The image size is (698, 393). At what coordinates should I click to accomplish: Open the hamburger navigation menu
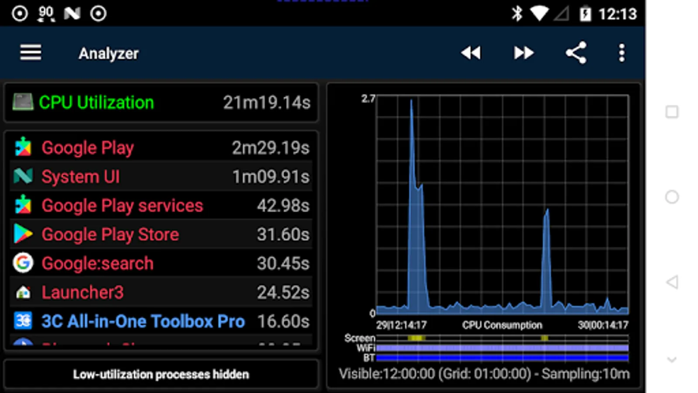point(31,53)
